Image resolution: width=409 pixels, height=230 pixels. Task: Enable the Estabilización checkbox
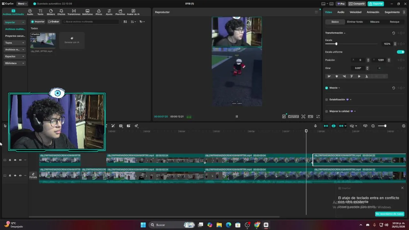327,100
